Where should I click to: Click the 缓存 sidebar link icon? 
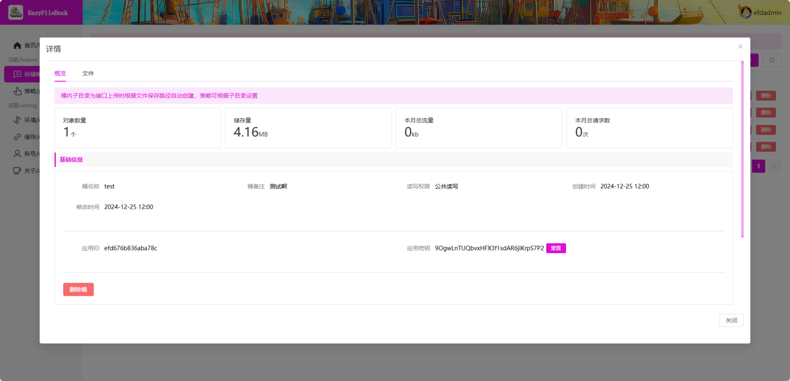[17, 137]
